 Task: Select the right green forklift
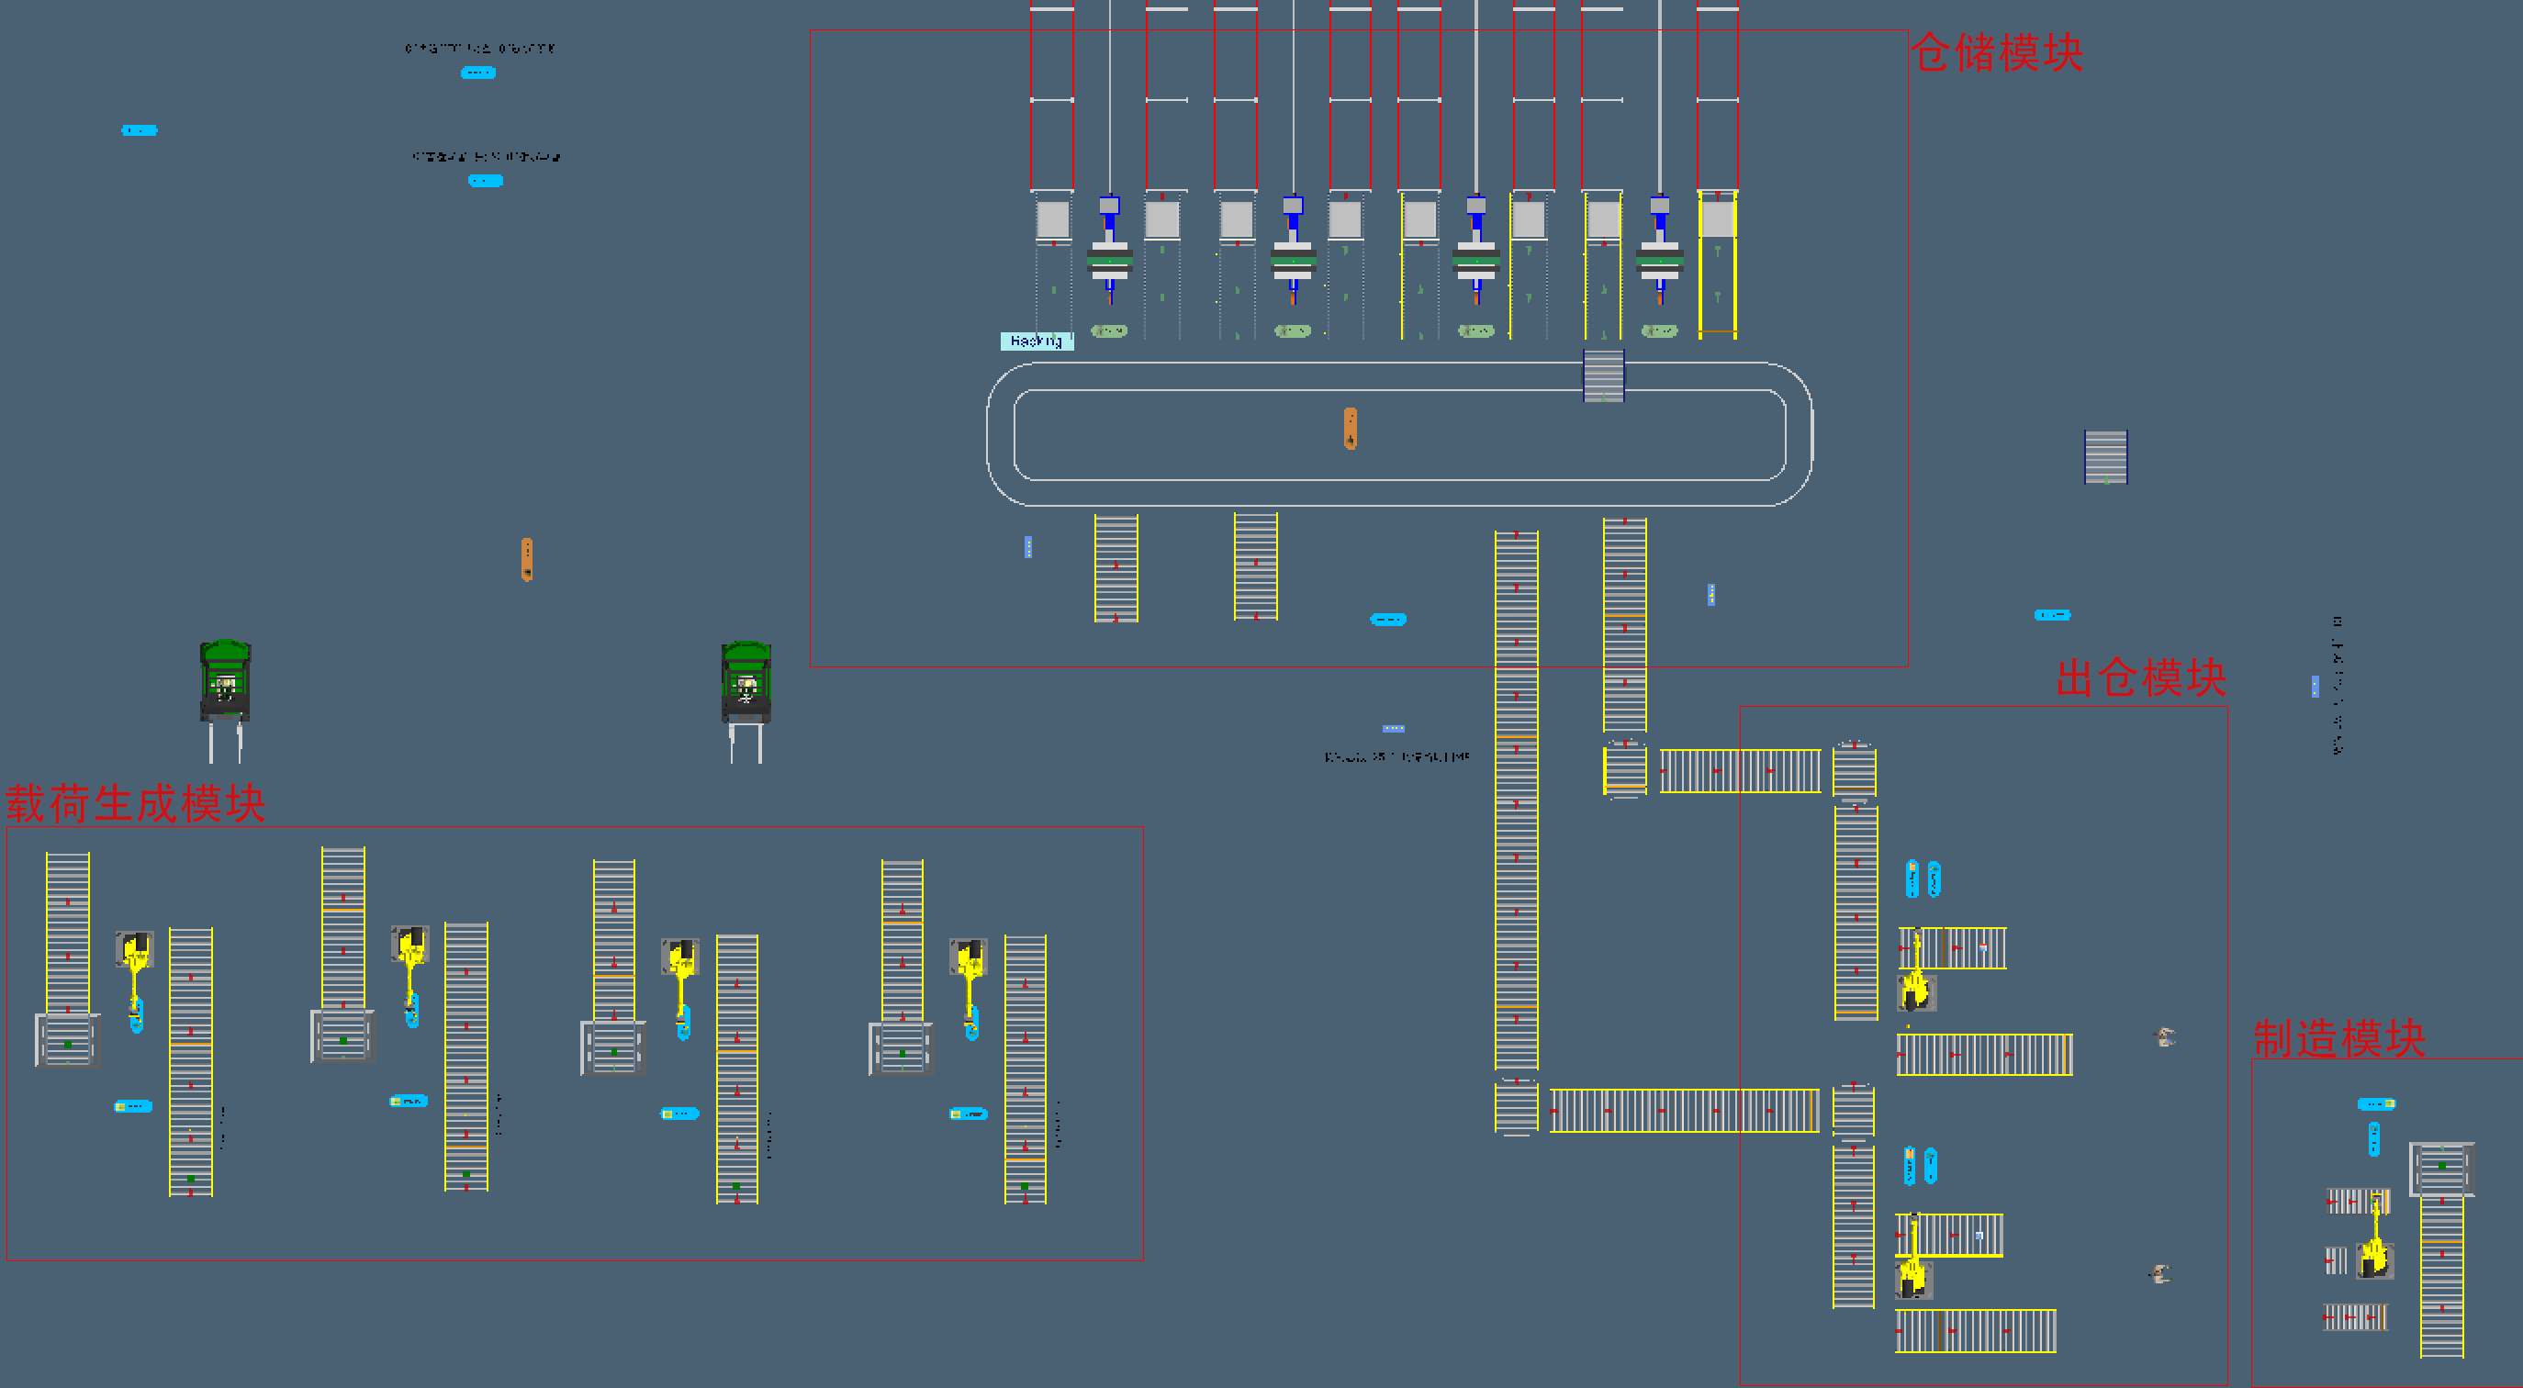(x=746, y=684)
